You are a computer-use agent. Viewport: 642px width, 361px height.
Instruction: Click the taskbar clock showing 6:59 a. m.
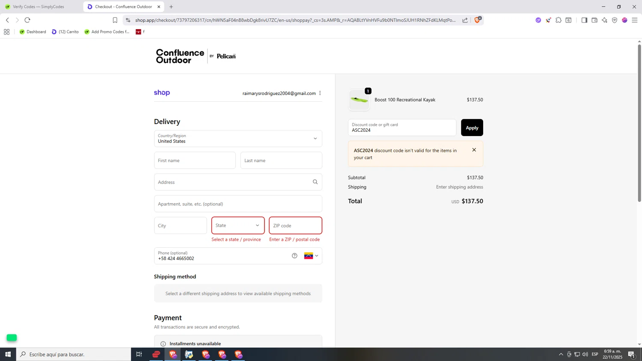point(612,354)
